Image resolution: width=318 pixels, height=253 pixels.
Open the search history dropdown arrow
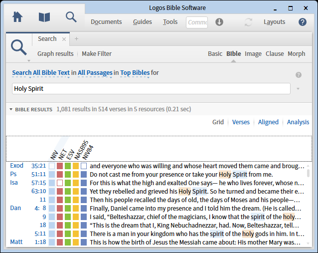click(x=298, y=89)
